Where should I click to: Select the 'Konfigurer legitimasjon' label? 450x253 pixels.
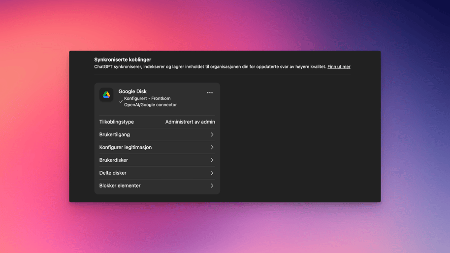[126, 147]
